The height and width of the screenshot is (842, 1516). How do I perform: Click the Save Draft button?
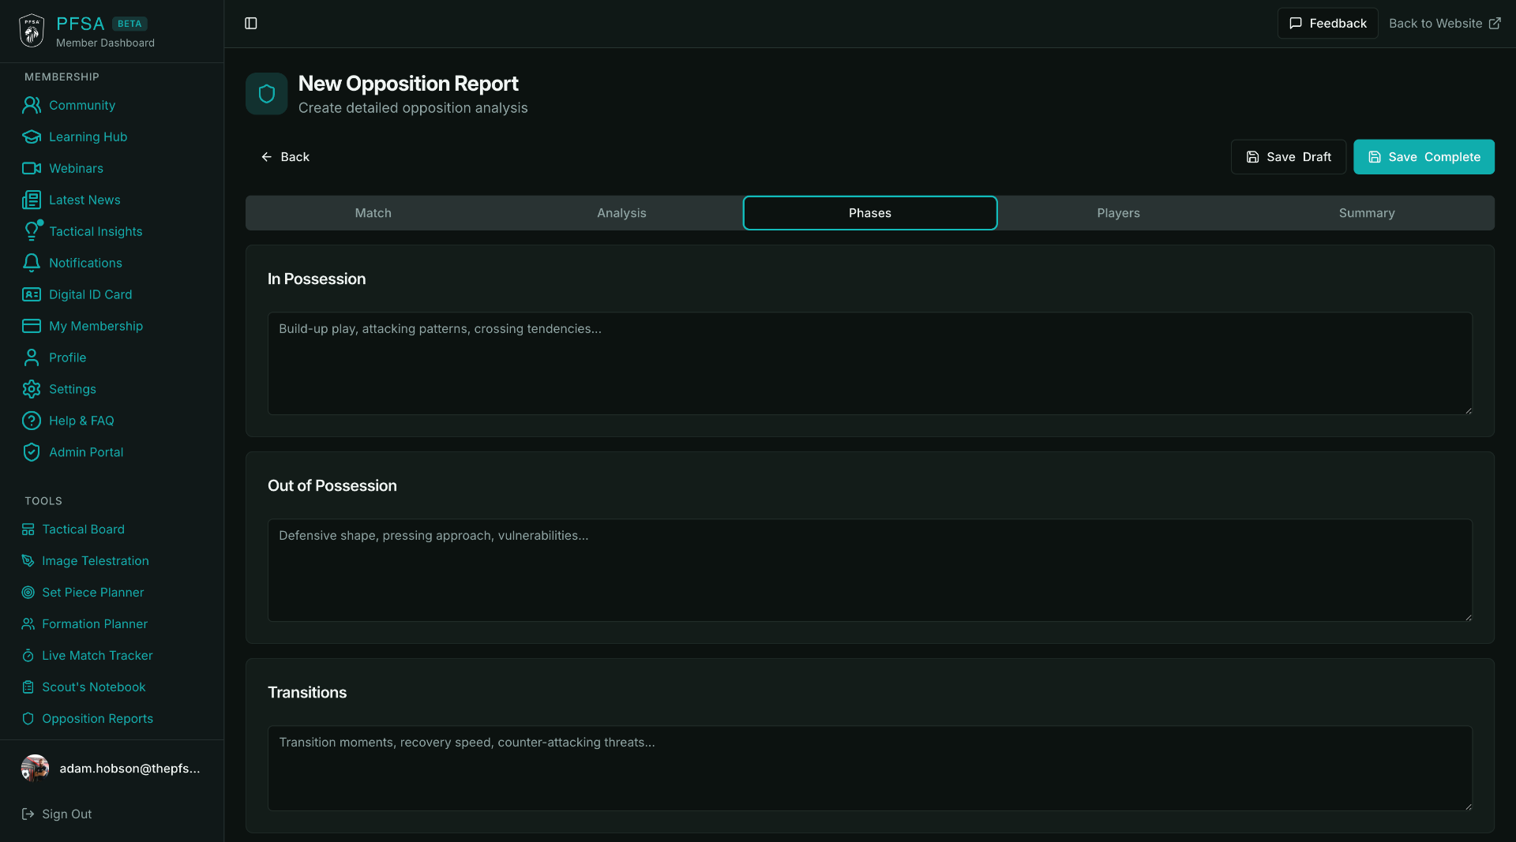[1289, 157]
